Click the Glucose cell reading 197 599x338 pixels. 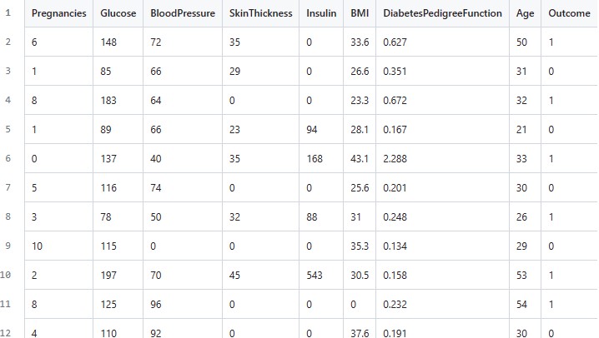tap(109, 276)
